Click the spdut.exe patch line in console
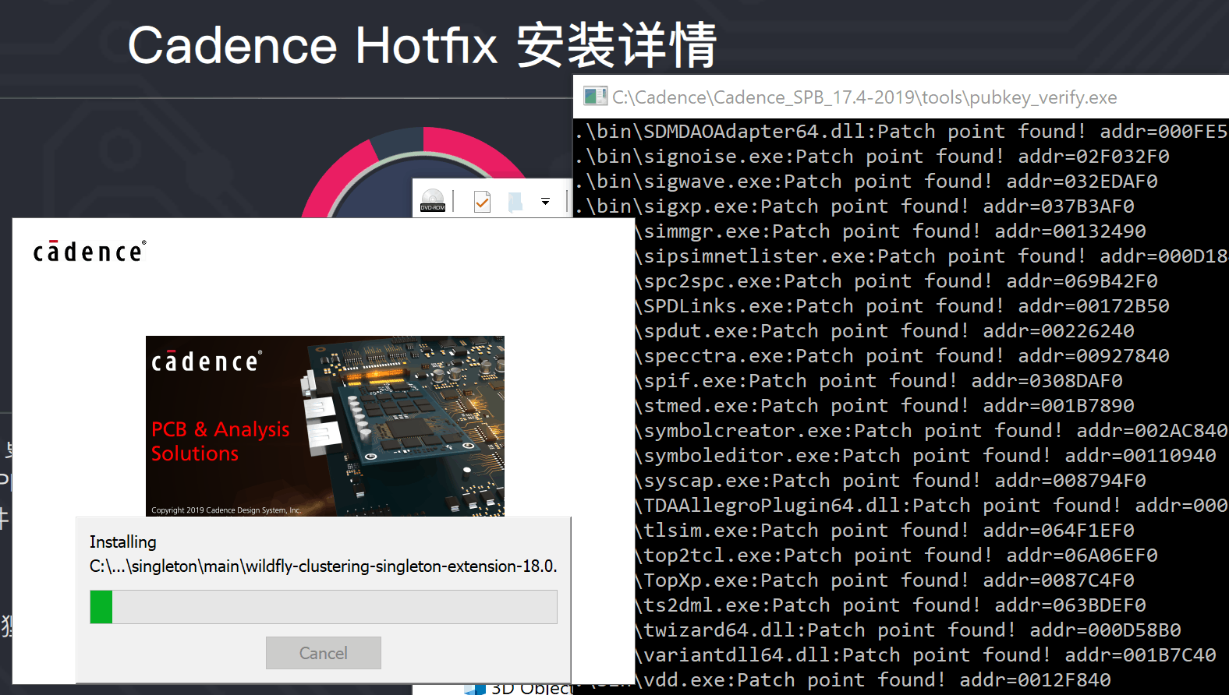Screen dimensions: 1229x695 pyautogui.click(x=885, y=330)
